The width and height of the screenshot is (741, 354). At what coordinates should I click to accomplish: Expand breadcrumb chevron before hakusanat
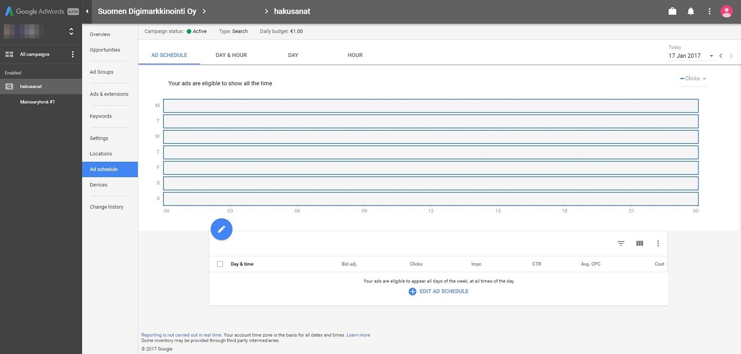(x=266, y=11)
